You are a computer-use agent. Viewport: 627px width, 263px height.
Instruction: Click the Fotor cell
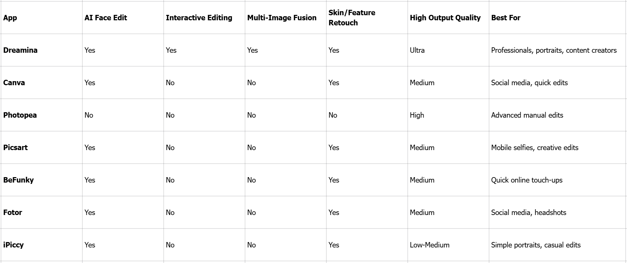click(x=13, y=213)
